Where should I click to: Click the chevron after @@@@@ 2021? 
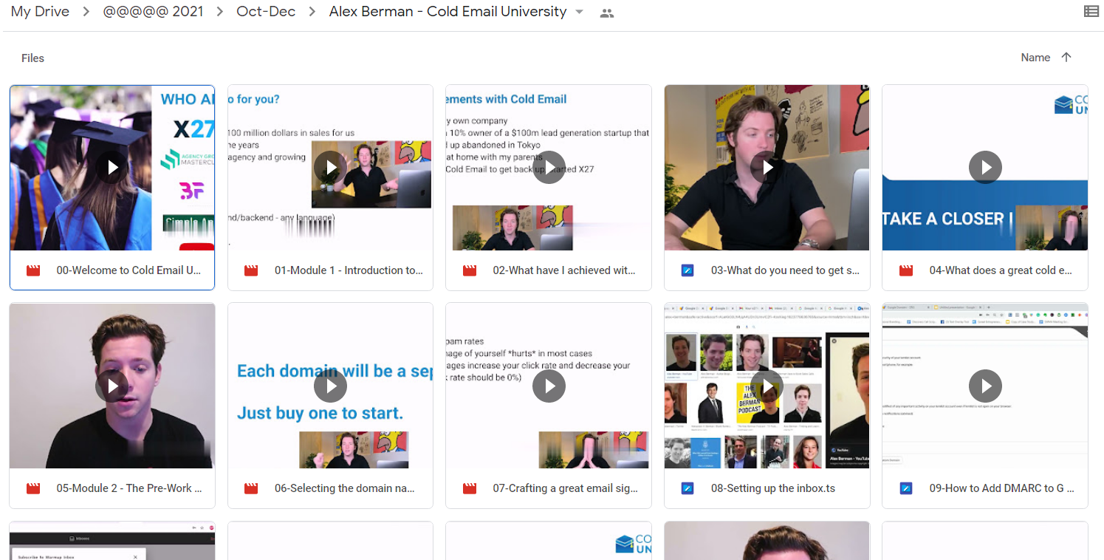[220, 12]
